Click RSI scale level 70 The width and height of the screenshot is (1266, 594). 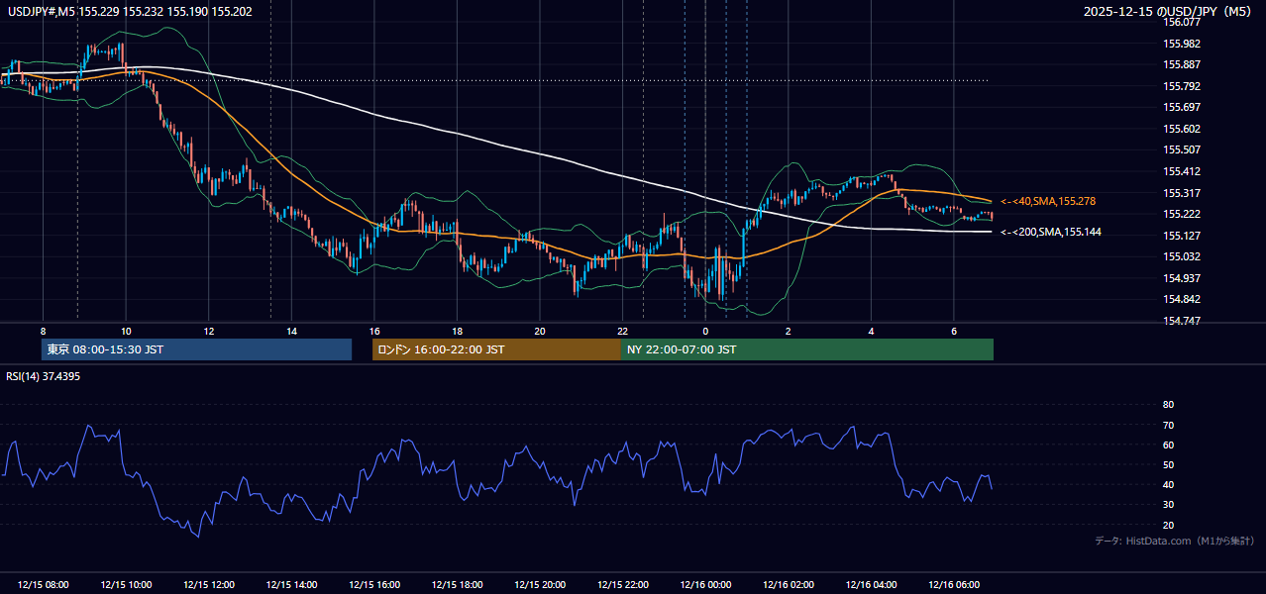1168,425
